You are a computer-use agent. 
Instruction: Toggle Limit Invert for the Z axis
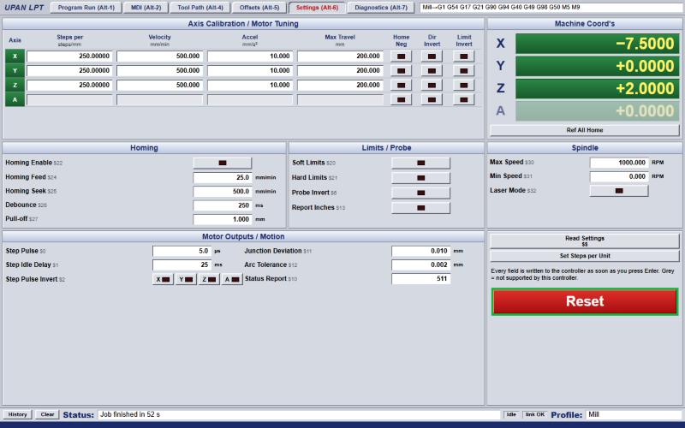(x=463, y=85)
